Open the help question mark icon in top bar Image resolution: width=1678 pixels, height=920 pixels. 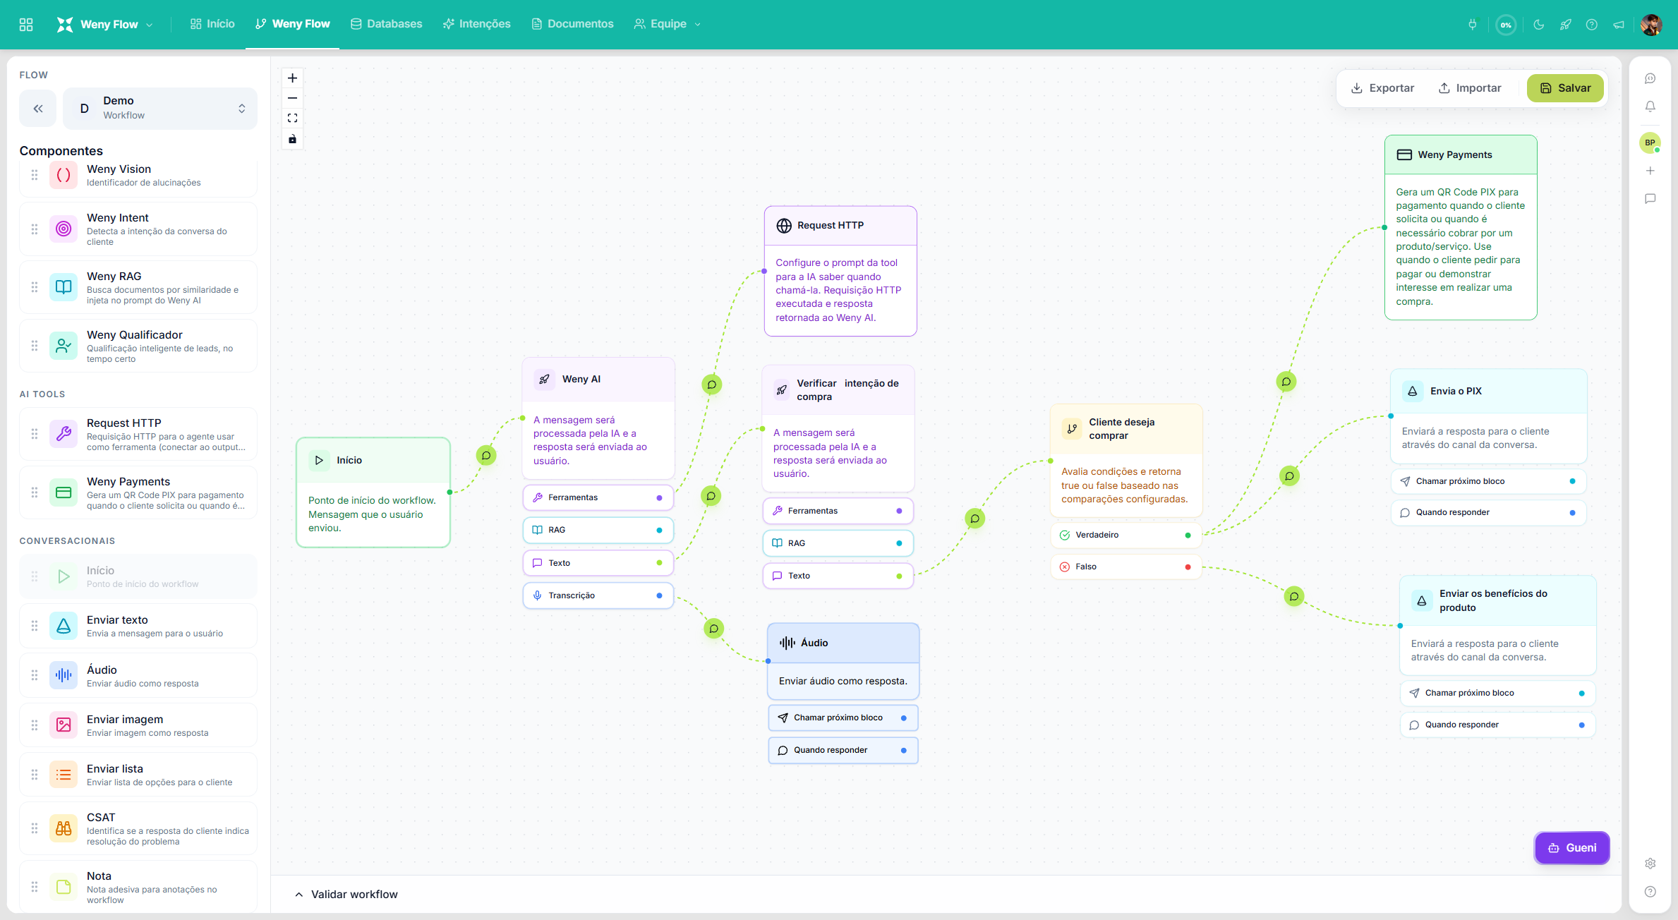point(1592,25)
